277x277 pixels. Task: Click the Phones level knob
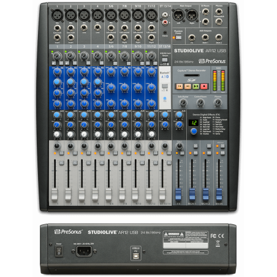tap(218, 103)
